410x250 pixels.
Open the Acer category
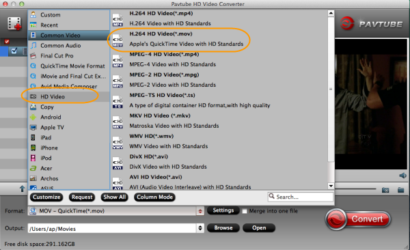69,168
